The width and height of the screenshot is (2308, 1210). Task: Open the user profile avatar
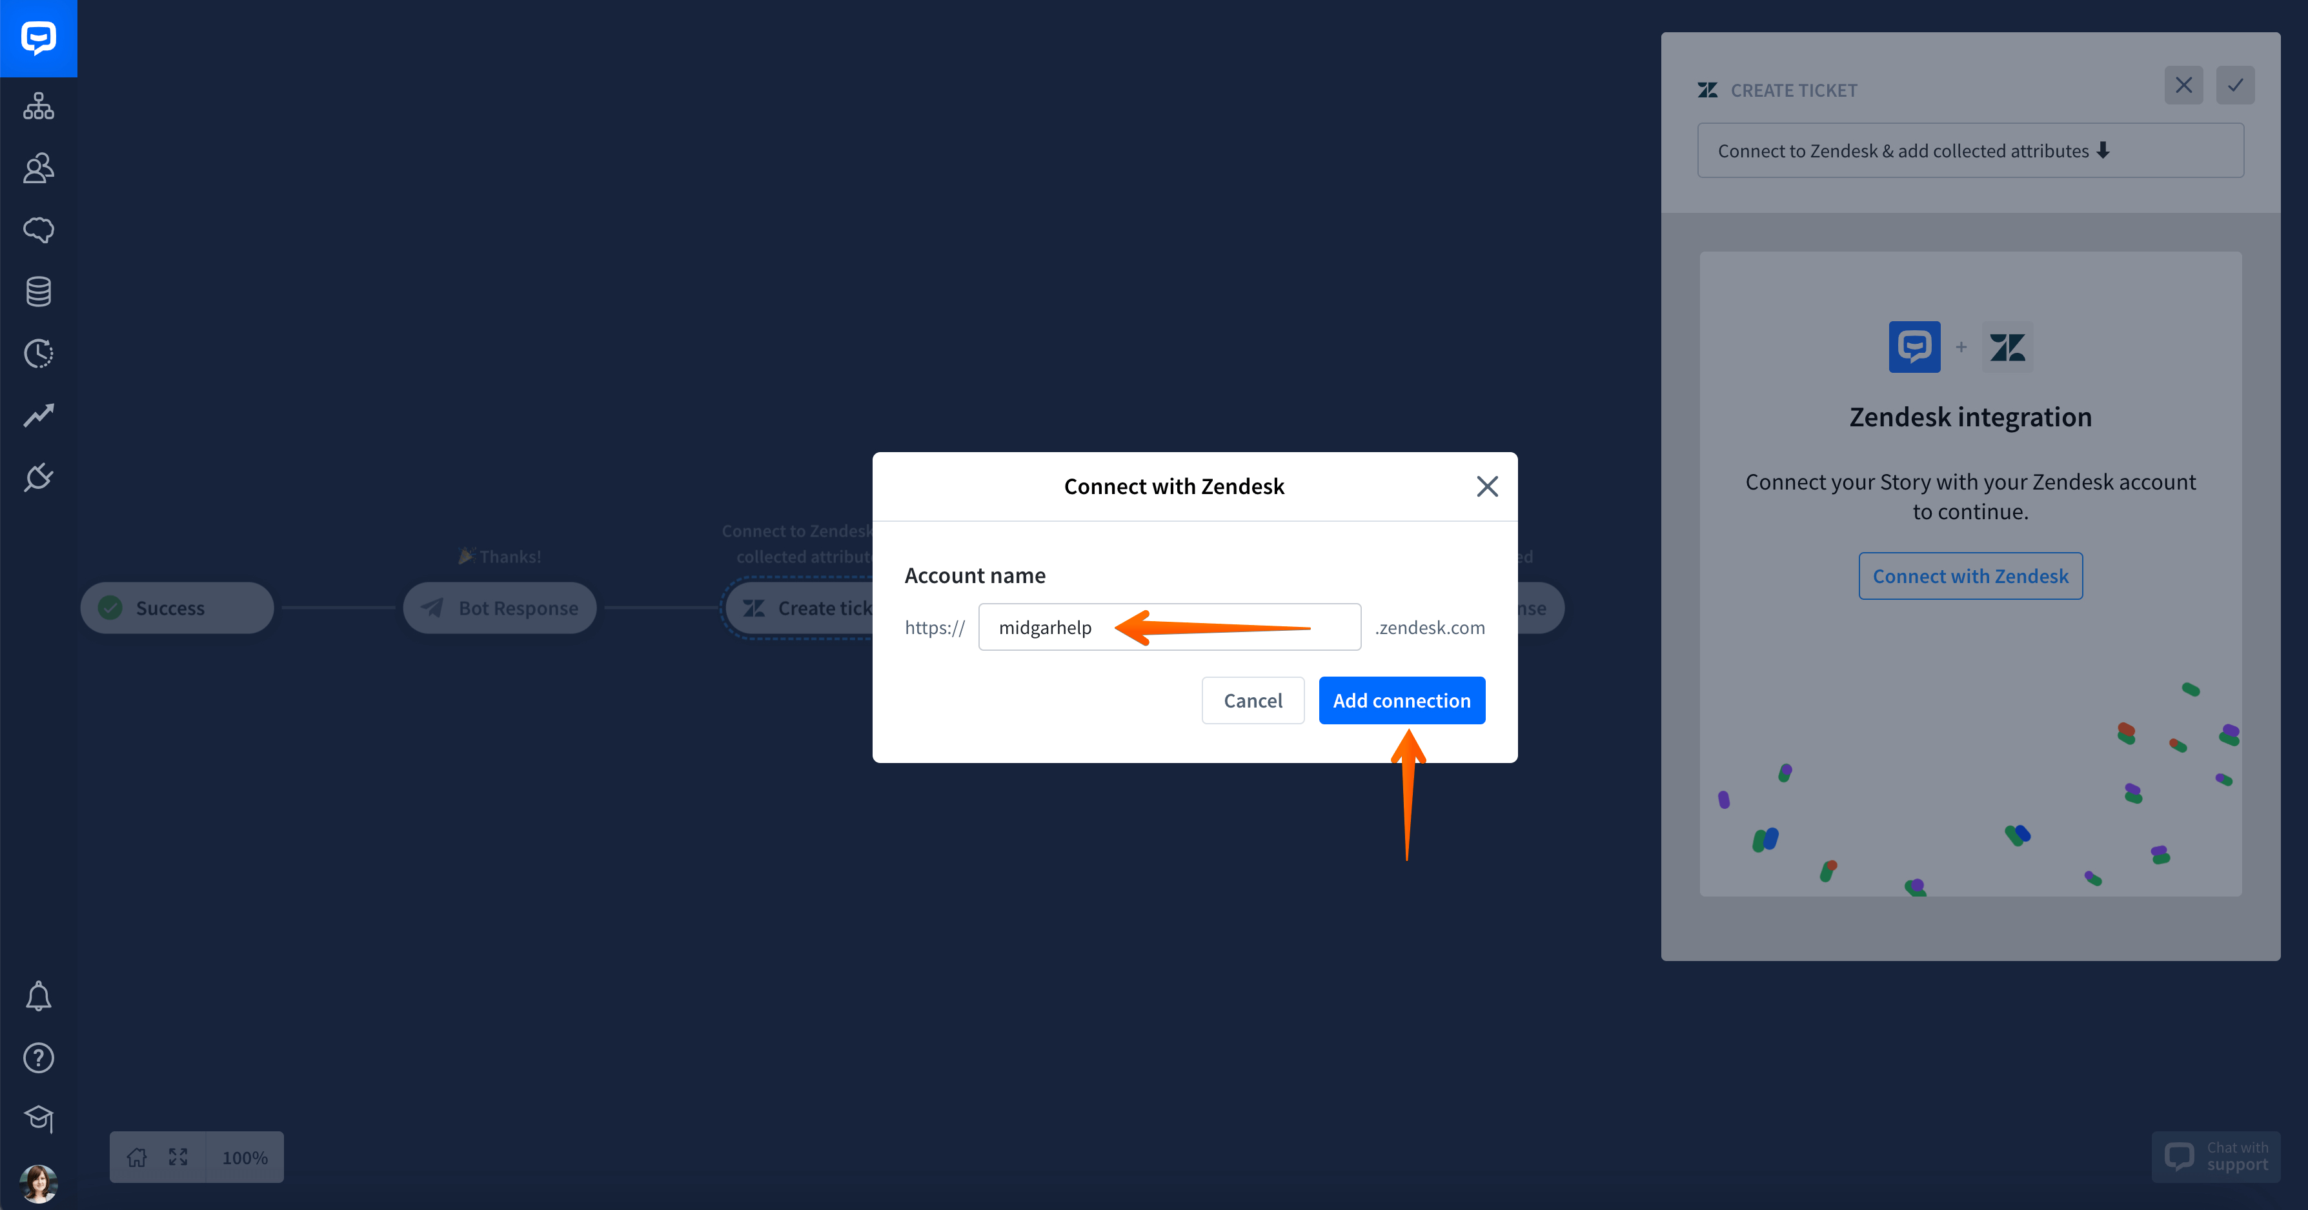point(39,1183)
